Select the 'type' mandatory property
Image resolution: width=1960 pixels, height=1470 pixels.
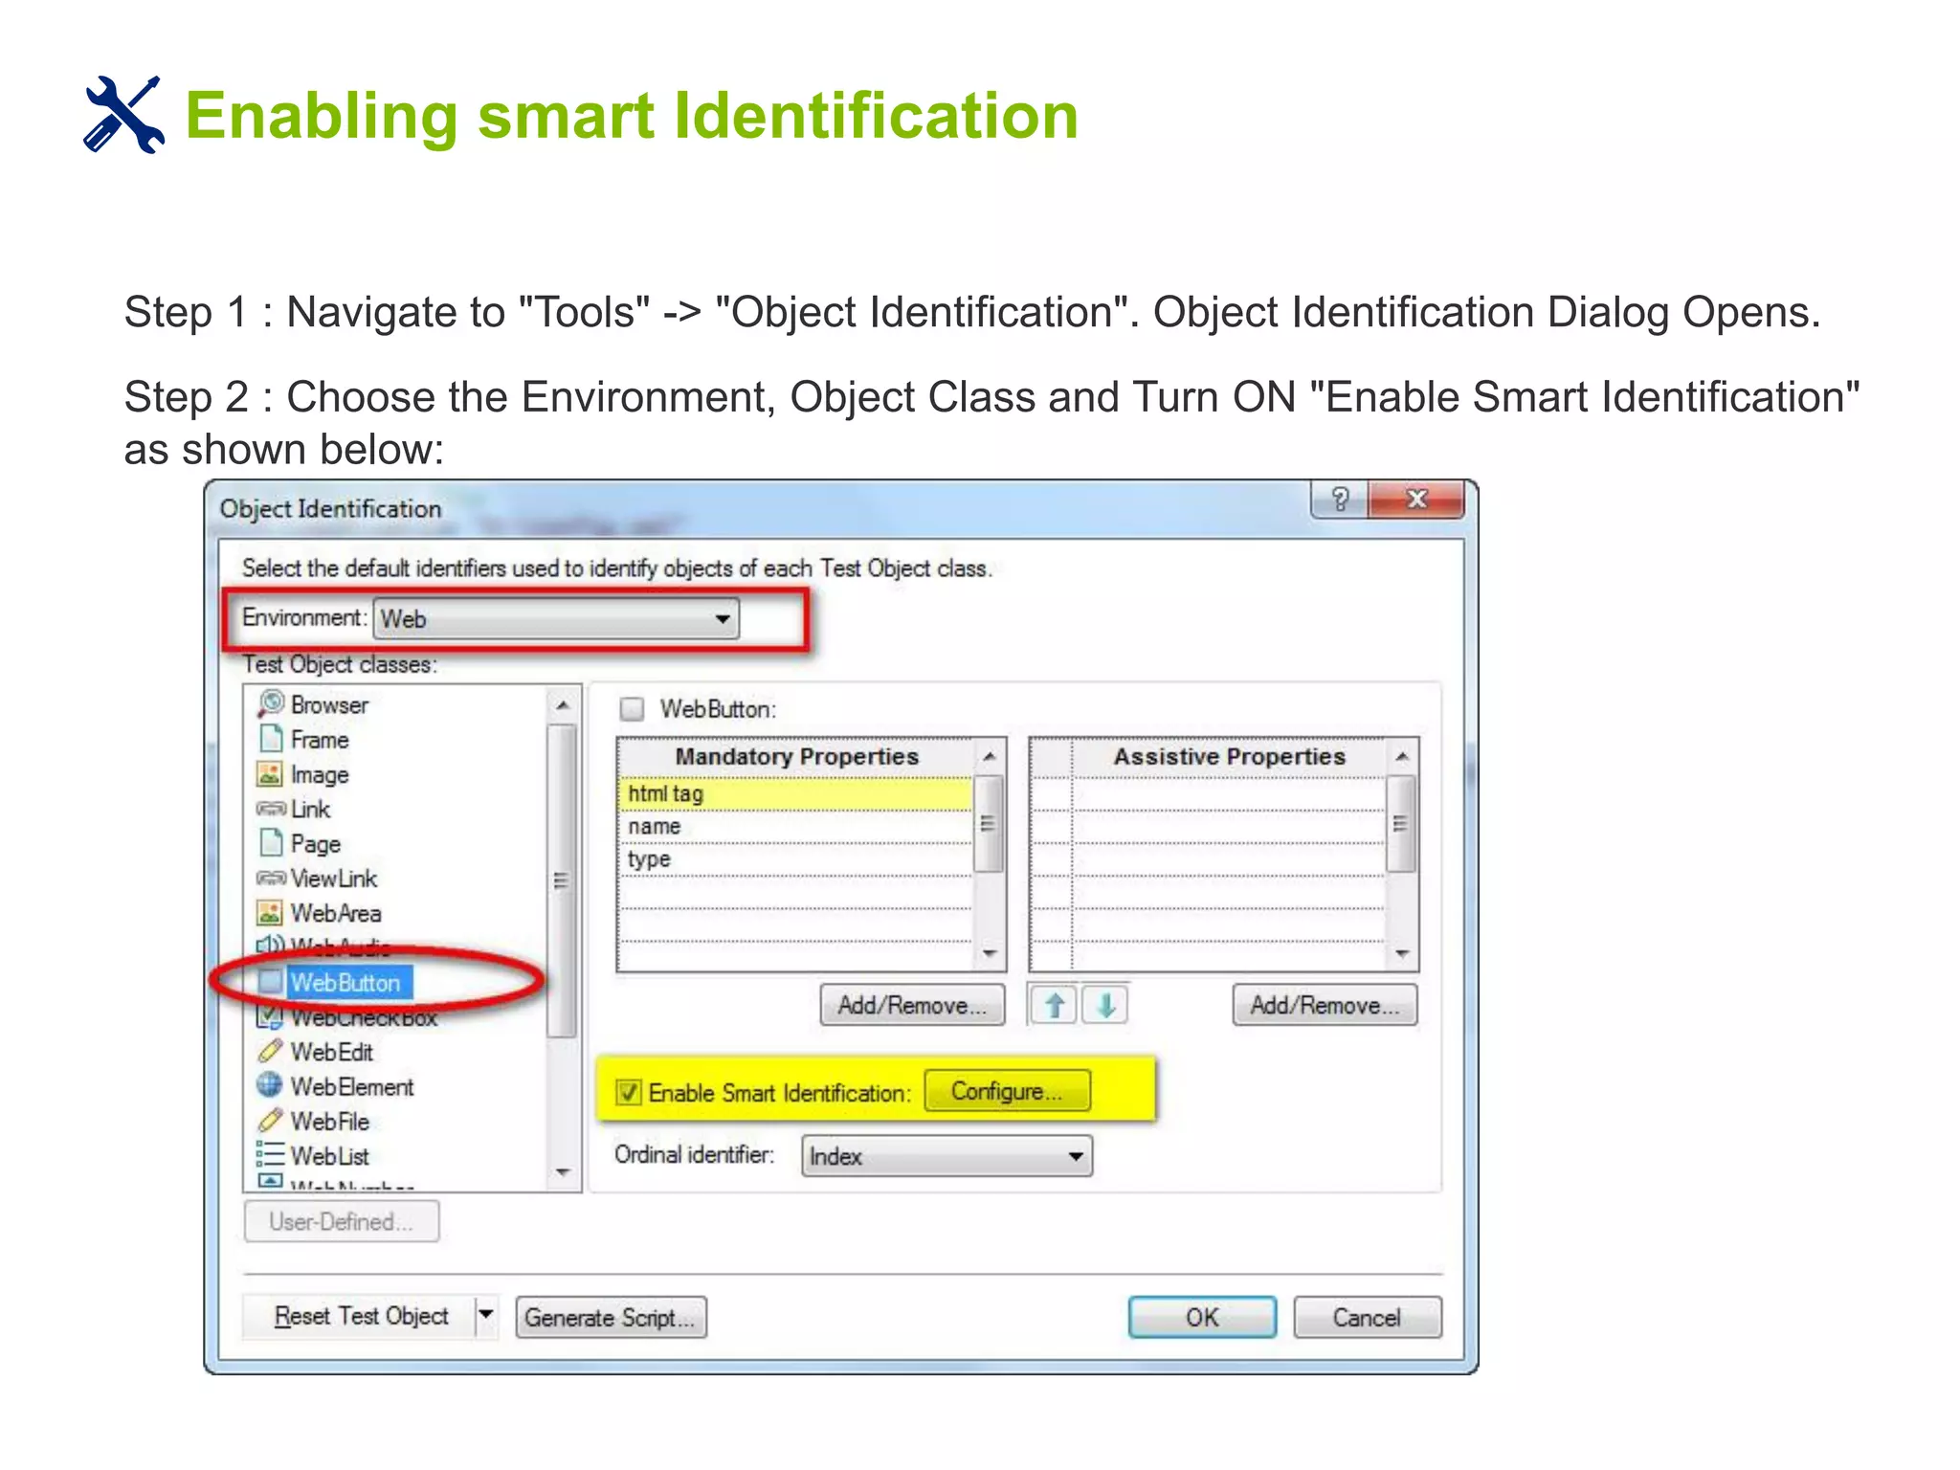click(x=795, y=858)
